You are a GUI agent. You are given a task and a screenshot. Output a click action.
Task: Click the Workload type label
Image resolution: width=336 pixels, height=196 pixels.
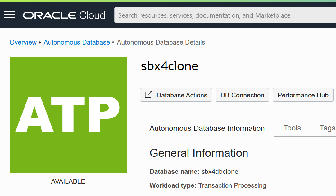[173, 185]
